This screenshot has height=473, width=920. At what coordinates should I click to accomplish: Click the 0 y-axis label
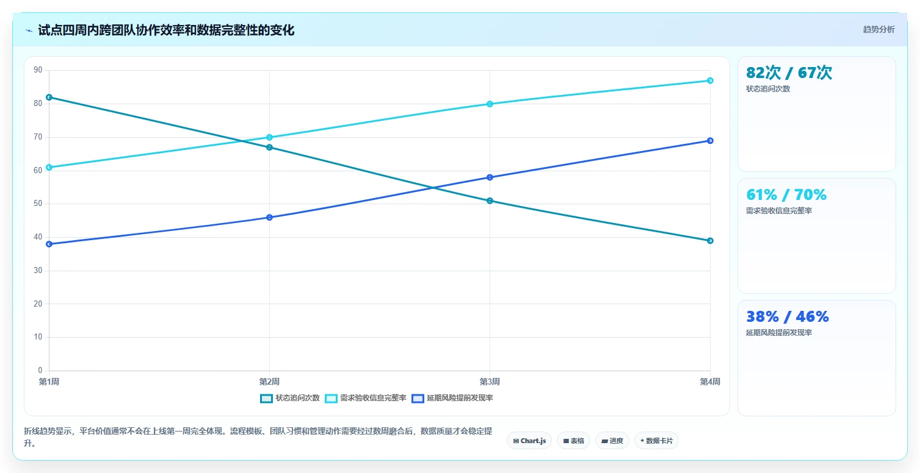40,370
